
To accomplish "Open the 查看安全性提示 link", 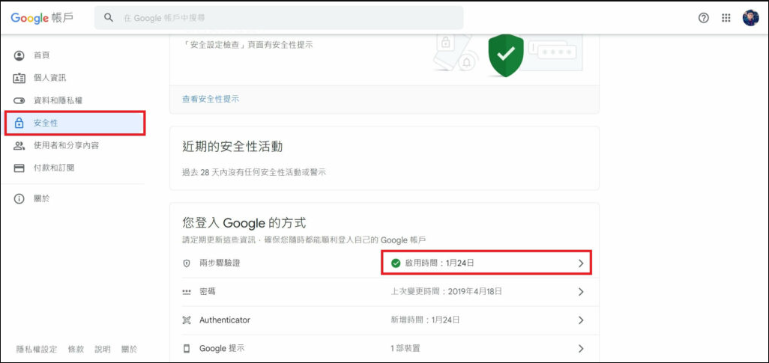I will click(211, 99).
